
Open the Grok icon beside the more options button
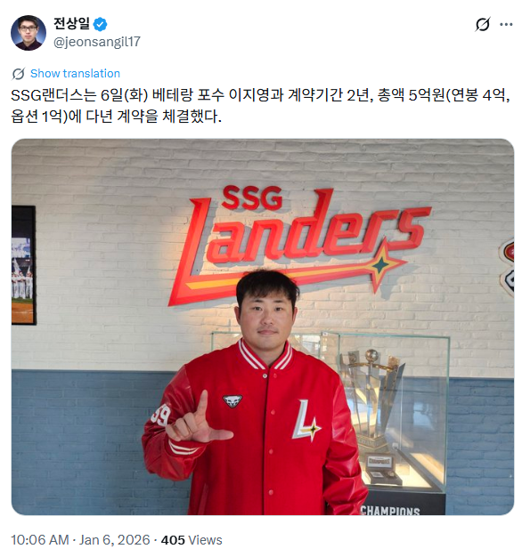click(483, 25)
